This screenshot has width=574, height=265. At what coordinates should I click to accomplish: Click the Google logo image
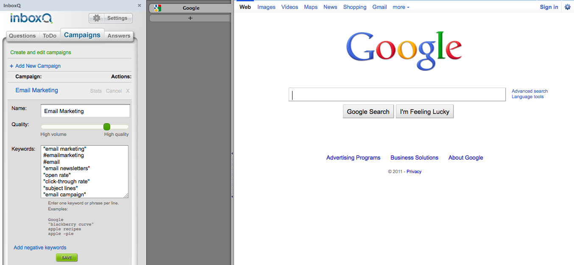pos(404,50)
